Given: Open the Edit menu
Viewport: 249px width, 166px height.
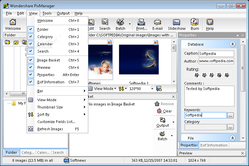Looking at the screenshot, I should coord(21,13).
